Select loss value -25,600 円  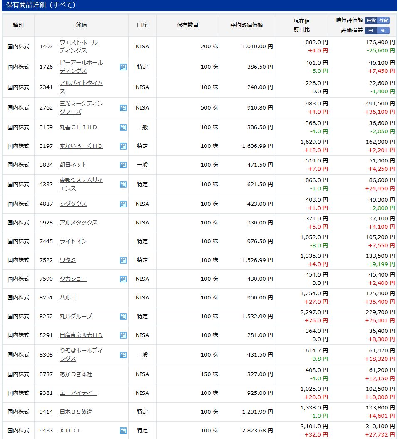(381, 51)
